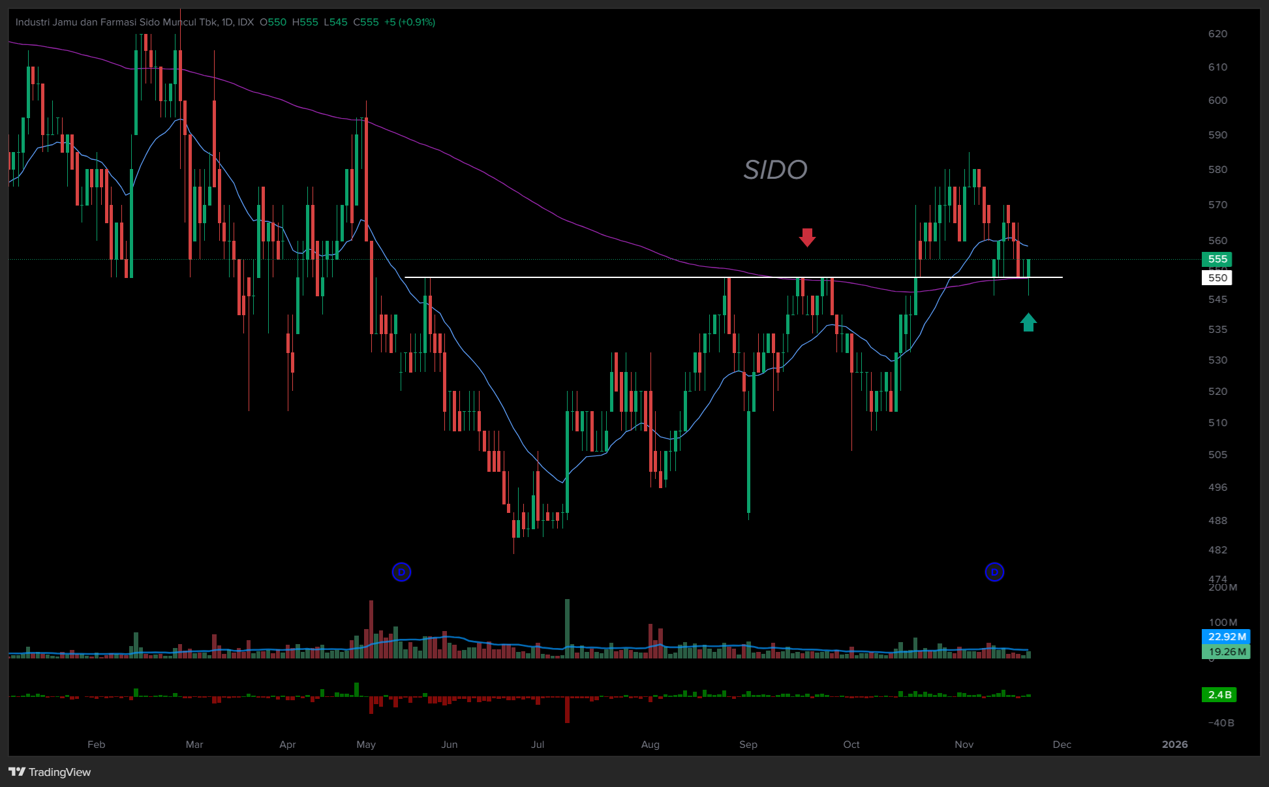
Task: Click the green 555 price label
Action: 1217,259
